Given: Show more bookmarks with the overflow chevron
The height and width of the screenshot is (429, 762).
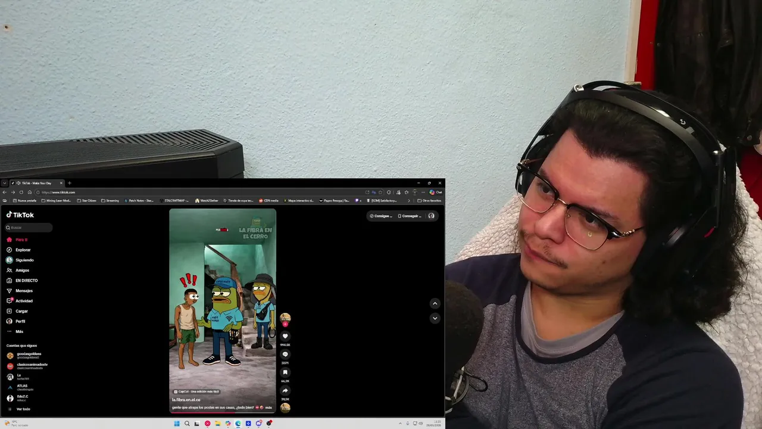Looking at the screenshot, I should [x=408, y=201].
